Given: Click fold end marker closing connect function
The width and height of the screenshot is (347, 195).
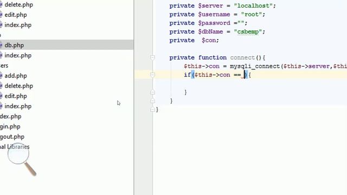Looking at the screenshot, I should coord(152,101).
